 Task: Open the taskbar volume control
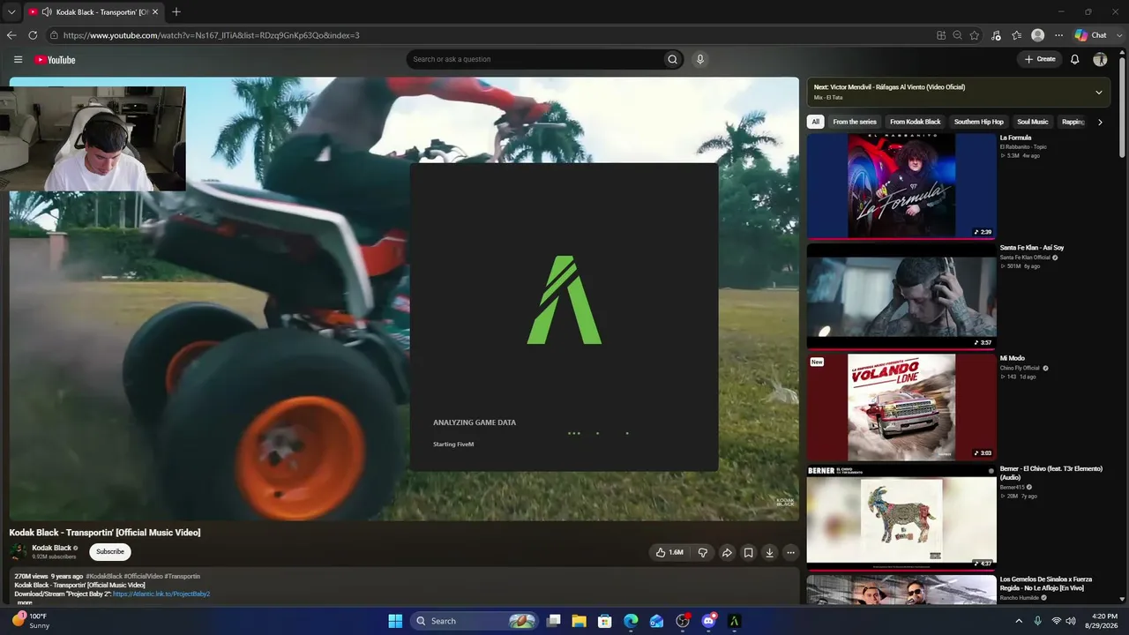pyautogui.click(x=1071, y=621)
